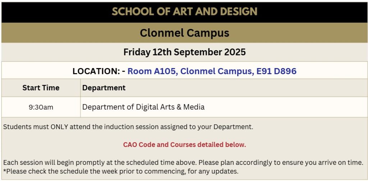The image size is (368, 181).
Task: Click the year 2025 in the date
Action: (x=235, y=52)
